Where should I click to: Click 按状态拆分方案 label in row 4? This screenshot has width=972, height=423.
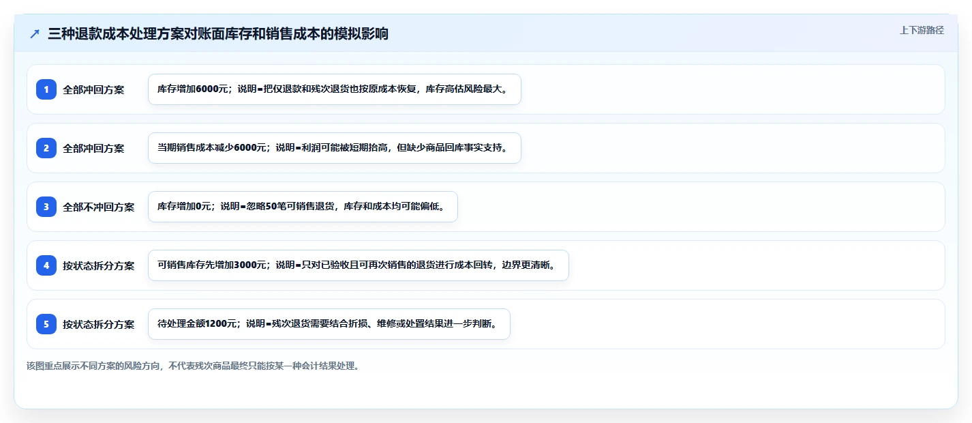click(x=99, y=265)
